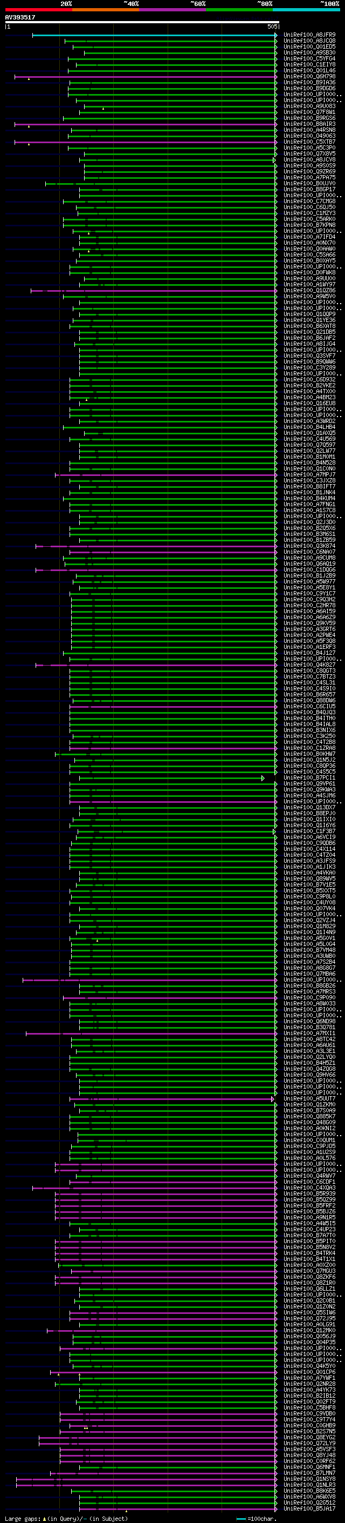Viewport: 345px width, 1523px height.
Task: Select hit label UniRef100_Q7X8V5
Action: [x=309, y=154]
